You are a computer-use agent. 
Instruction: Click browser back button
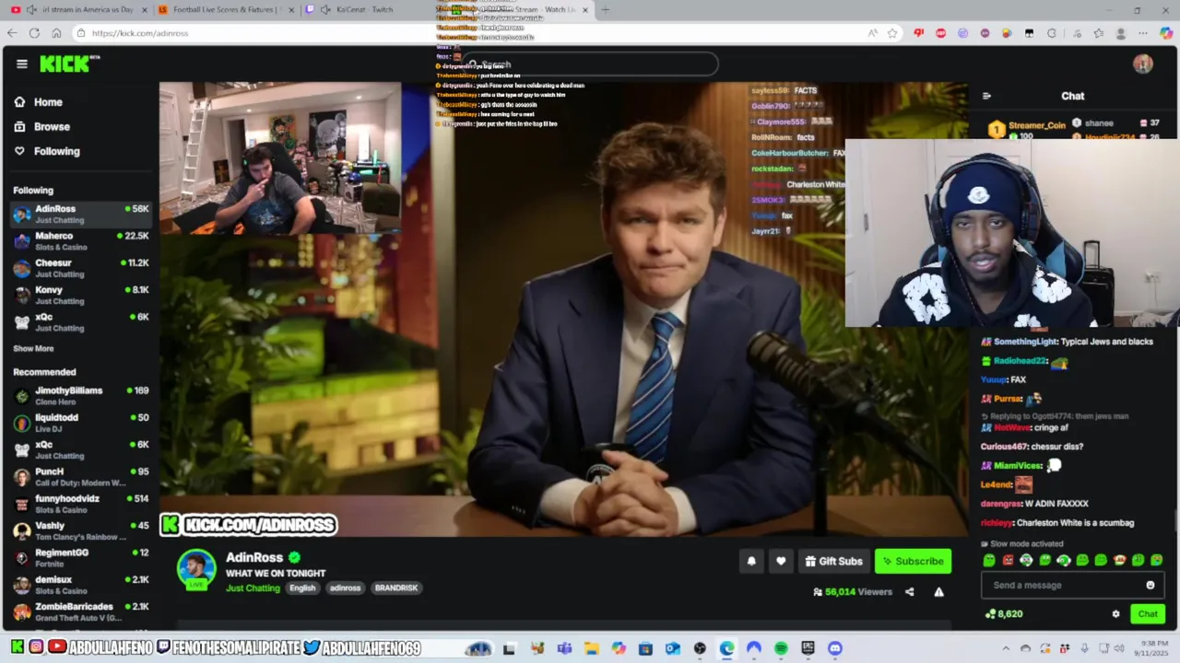click(x=11, y=33)
